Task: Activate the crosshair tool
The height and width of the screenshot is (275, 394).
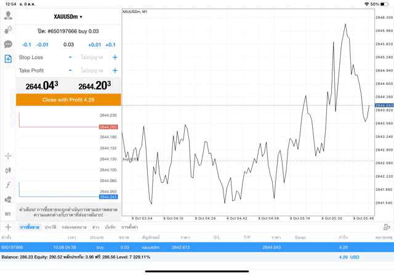Action: coord(8,156)
